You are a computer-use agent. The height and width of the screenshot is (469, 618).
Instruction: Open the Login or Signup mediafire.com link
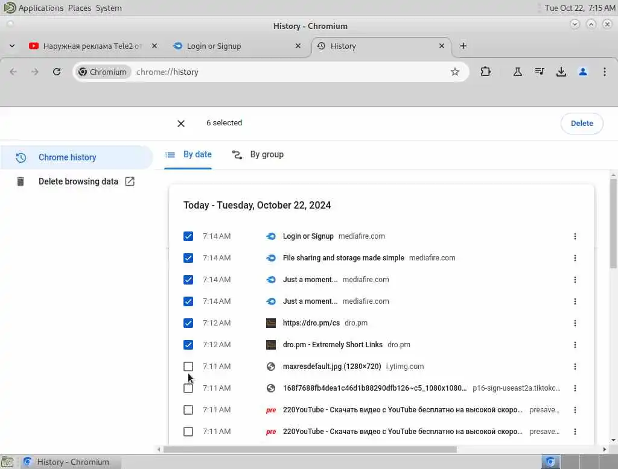click(x=308, y=236)
